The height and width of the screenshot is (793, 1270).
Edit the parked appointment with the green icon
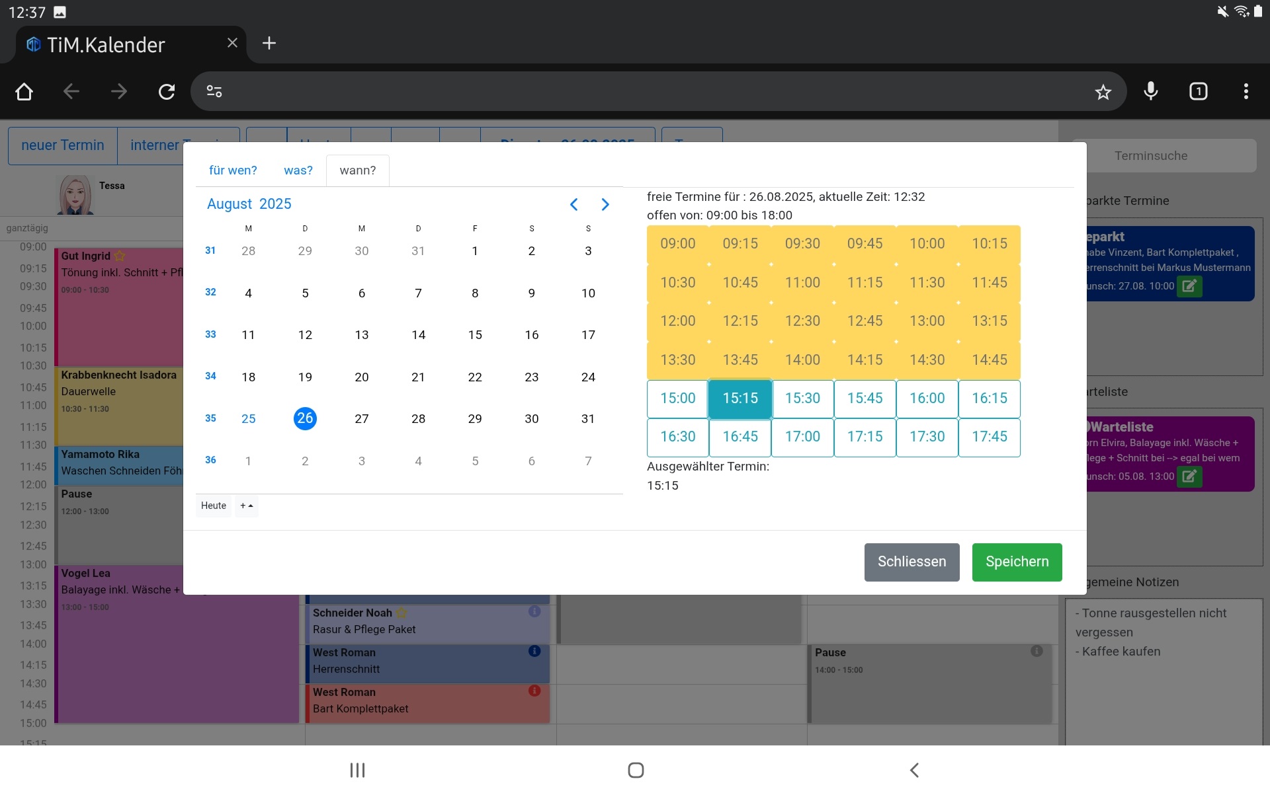1189,286
